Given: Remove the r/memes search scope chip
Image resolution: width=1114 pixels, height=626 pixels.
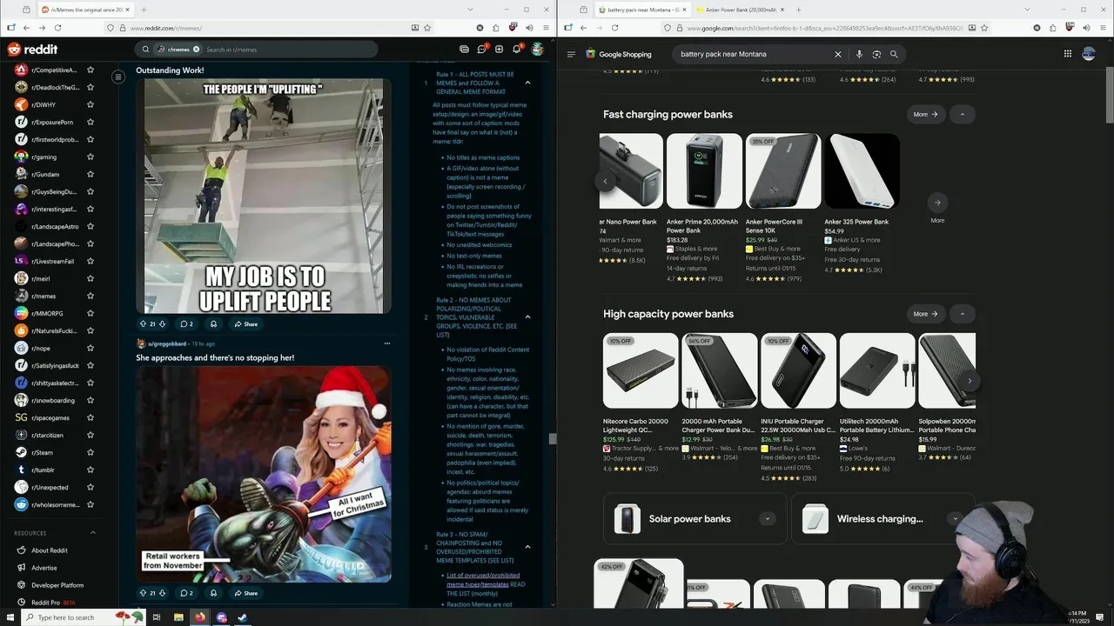Looking at the screenshot, I should pos(196,50).
